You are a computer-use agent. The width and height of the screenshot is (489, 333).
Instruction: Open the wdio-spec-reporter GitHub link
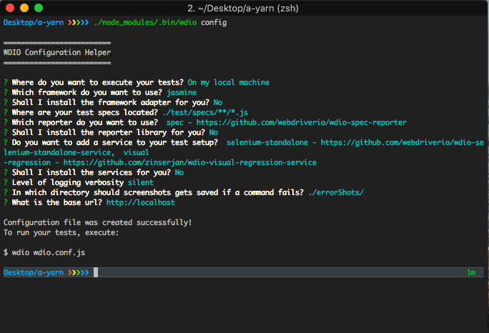(x=301, y=122)
